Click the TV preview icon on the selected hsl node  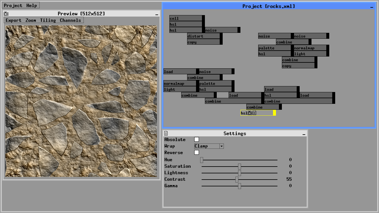click(250, 113)
